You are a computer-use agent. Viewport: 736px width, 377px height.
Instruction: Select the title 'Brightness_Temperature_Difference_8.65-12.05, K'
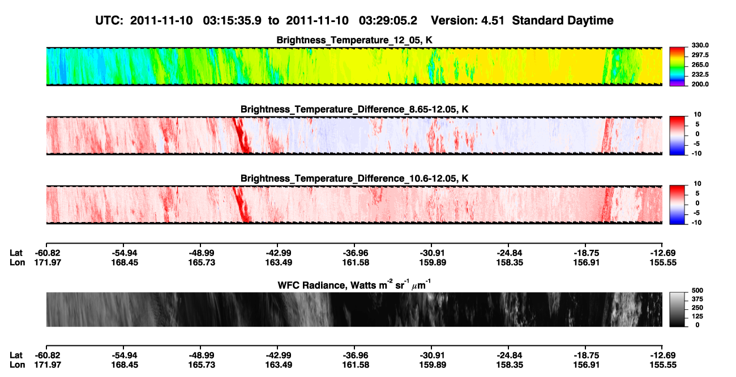coord(354,109)
